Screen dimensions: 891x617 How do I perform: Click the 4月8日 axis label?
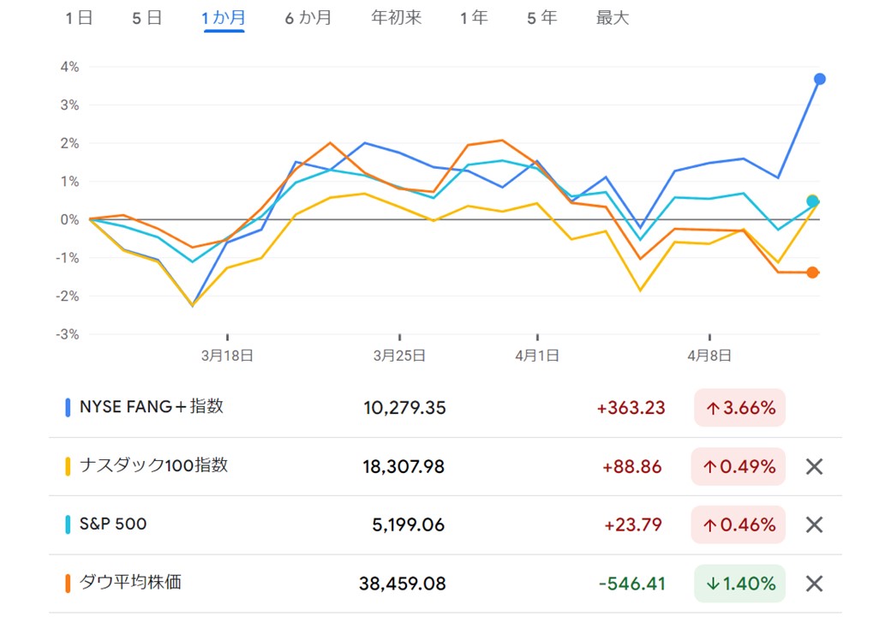point(709,356)
